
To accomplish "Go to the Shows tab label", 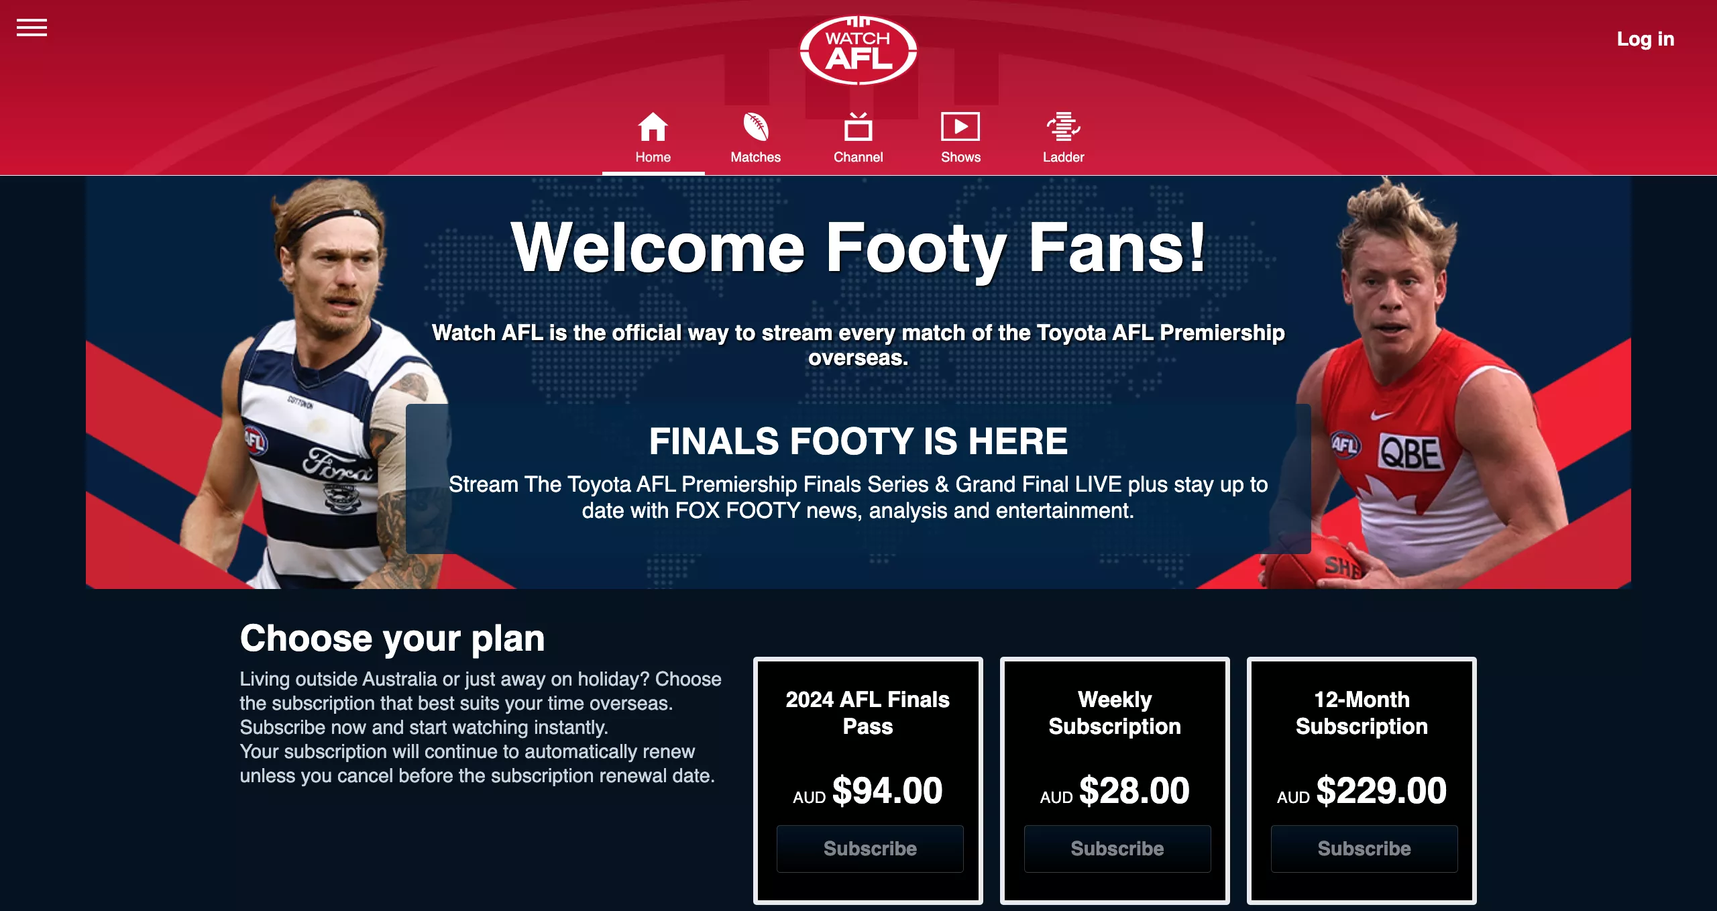I will click(960, 157).
